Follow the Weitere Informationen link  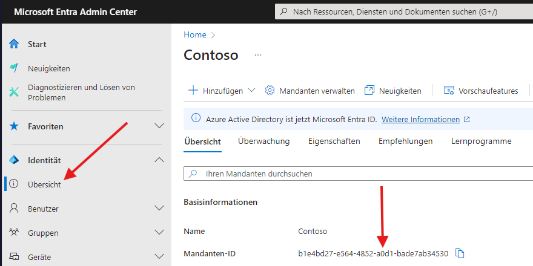tap(420, 120)
